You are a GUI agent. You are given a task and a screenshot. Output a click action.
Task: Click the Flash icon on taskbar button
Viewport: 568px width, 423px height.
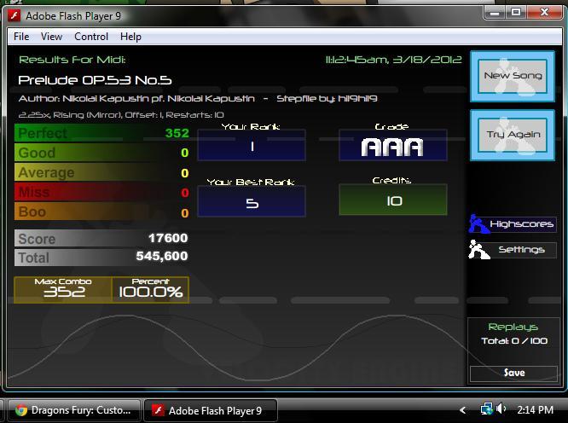click(158, 410)
